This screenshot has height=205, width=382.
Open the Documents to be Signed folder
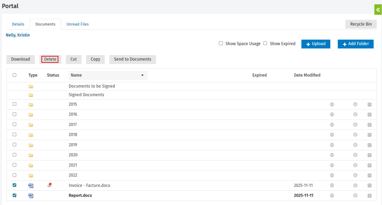(92, 86)
